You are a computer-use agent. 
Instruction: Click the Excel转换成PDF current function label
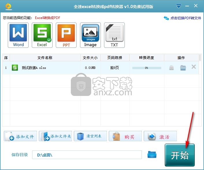coord(48,18)
